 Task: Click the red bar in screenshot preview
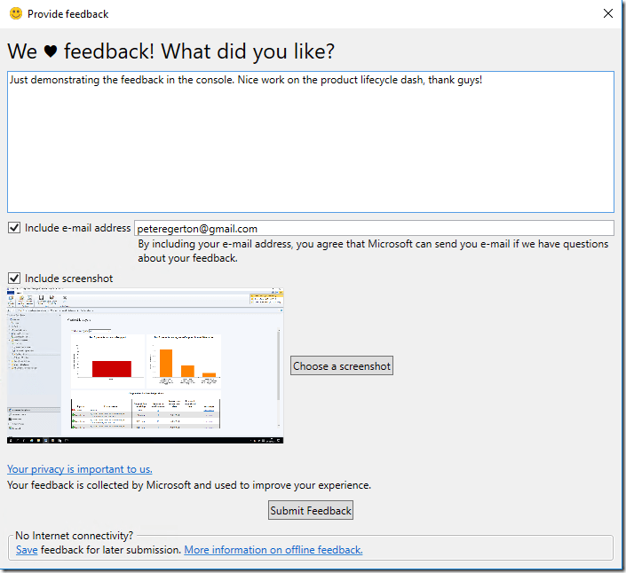(x=111, y=368)
